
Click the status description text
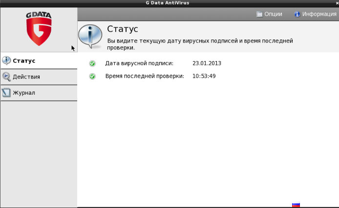tap(200, 44)
